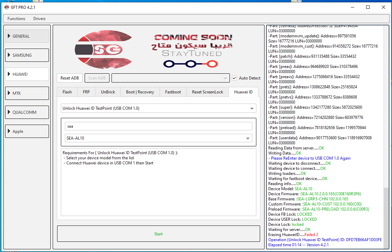Close the EFT PRO window

[383, 7]
